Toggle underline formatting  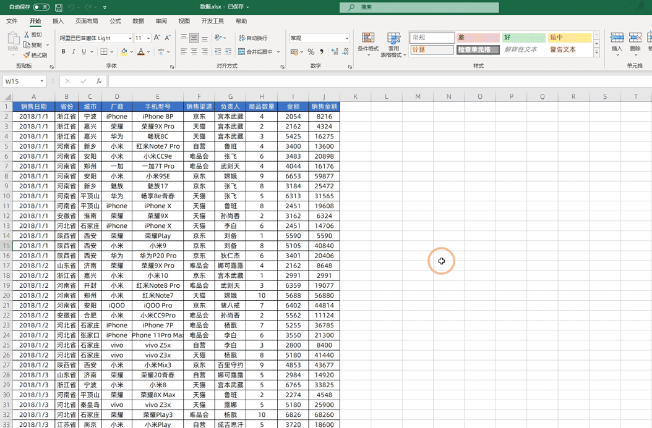[84, 51]
